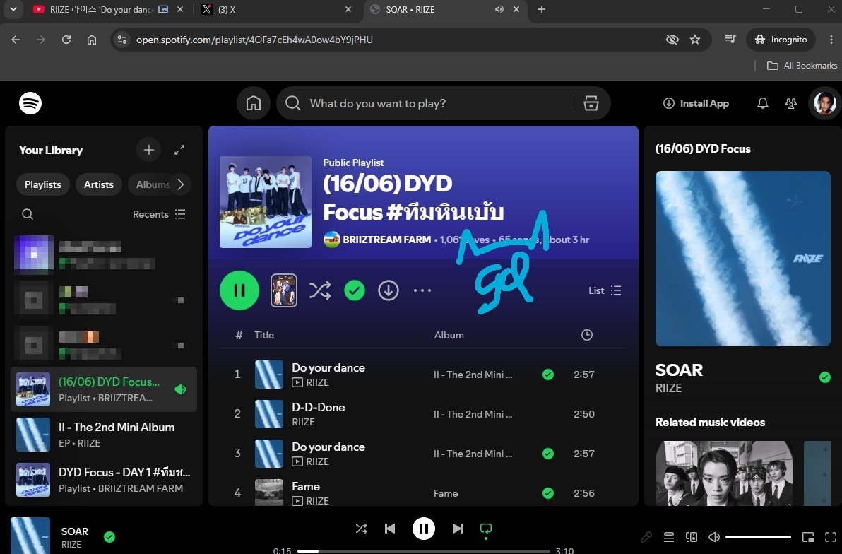
Task: Open the Browse icon in search bar
Action: [x=591, y=103]
